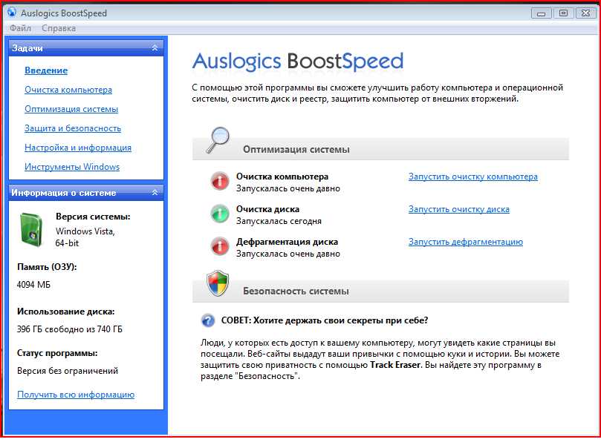Viewport: 601px width, 445px height.
Task: Collapse the Задачи panel
Action: (155, 47)
